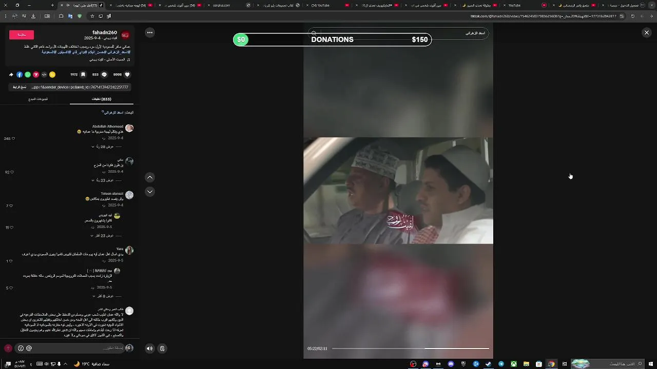657x369 pixels.
Task: Click the yellow repost icon
Action: click(52, 74)
